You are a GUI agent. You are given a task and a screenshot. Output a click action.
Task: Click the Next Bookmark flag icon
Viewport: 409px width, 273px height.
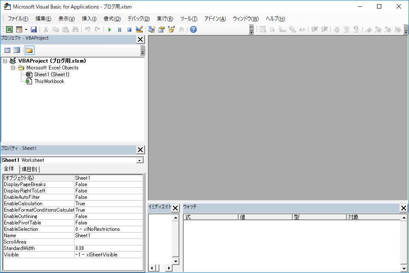click(x=378, y=29)
